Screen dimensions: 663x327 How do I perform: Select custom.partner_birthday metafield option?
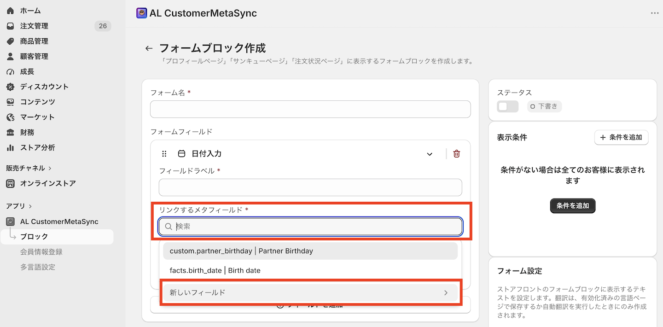[x=310, y=251]
